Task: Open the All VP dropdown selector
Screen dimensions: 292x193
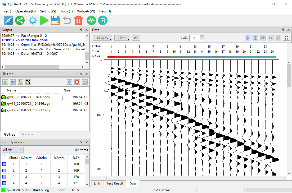Action: pyautogui.click(x=12, y=149)
